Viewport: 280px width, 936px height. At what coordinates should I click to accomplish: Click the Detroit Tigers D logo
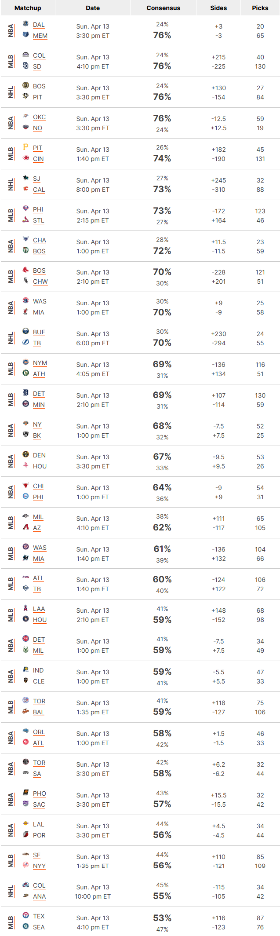(25, 392)
